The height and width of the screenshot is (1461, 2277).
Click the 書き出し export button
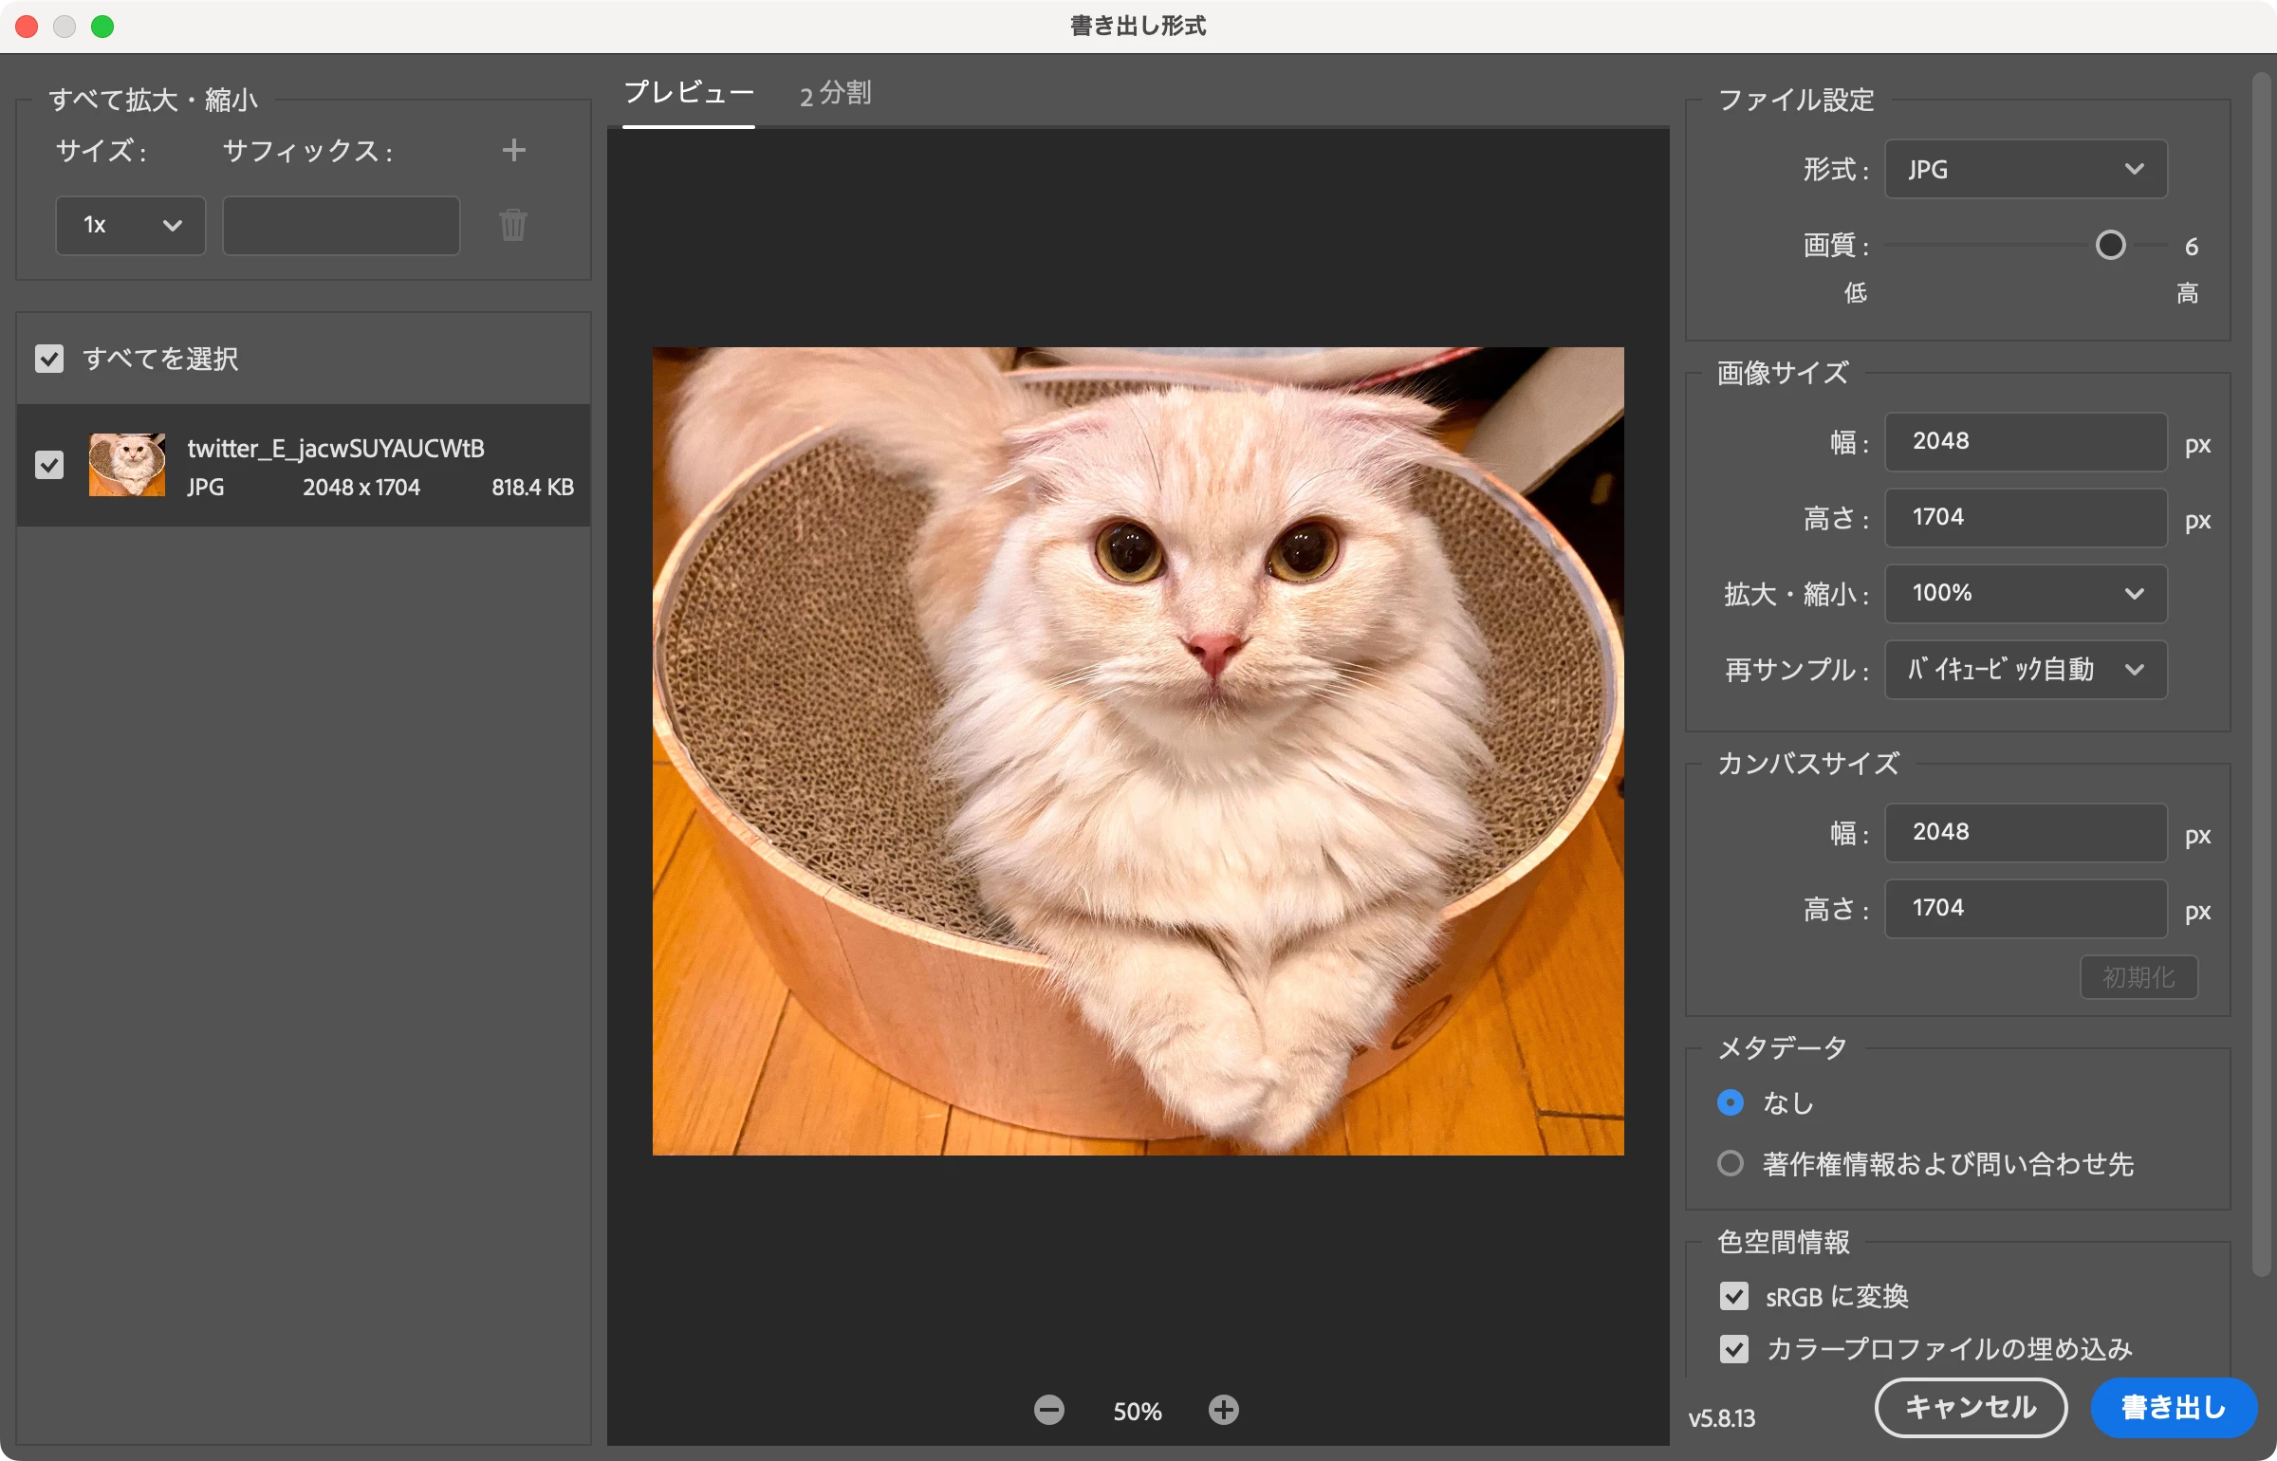(x=2173, y=1408)
